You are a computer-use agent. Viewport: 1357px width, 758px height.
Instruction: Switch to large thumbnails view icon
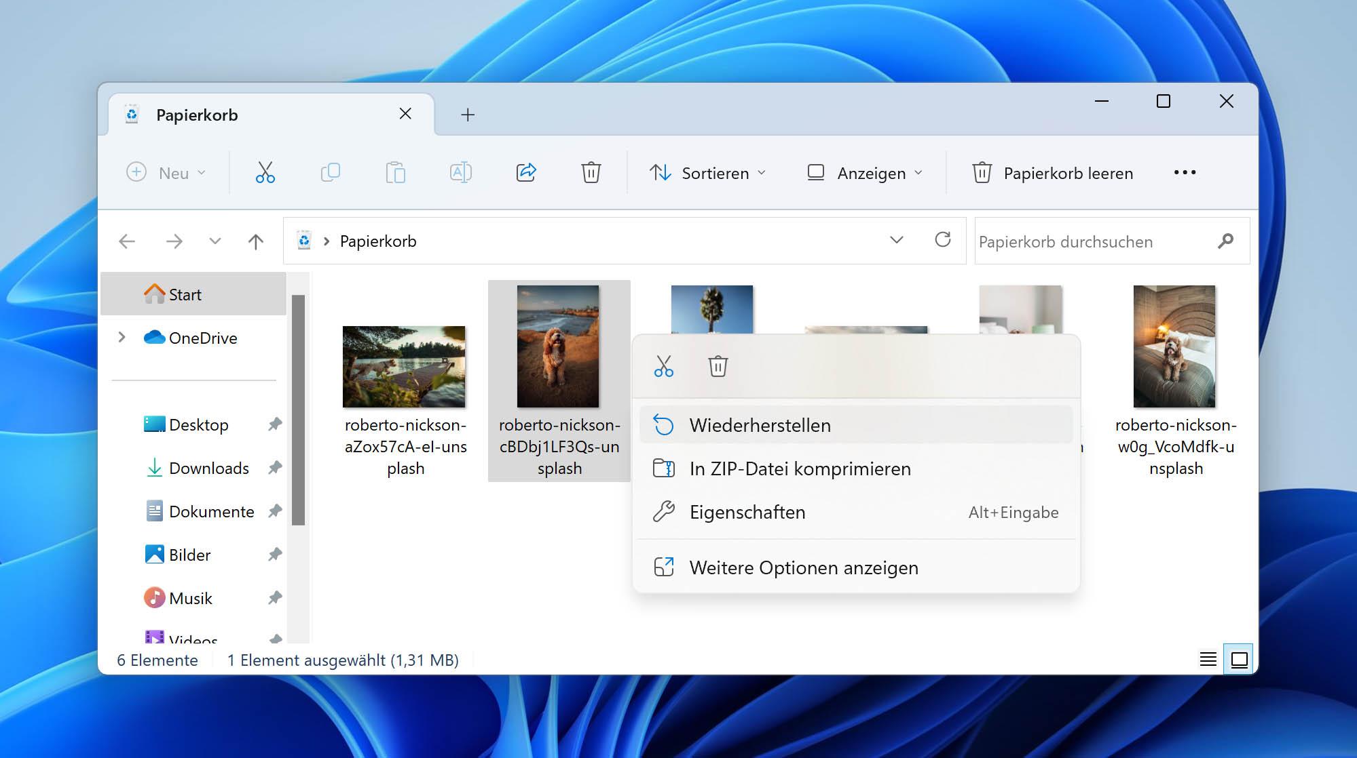pyautogui.click(x=1240, y=659)
